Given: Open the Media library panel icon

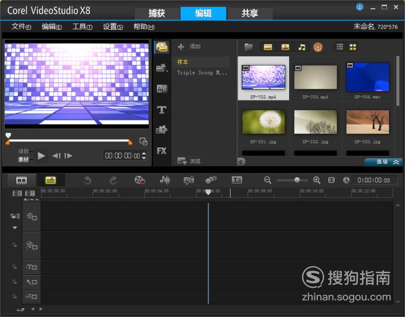Looking at the screenshot, I should tap(162, 47).
